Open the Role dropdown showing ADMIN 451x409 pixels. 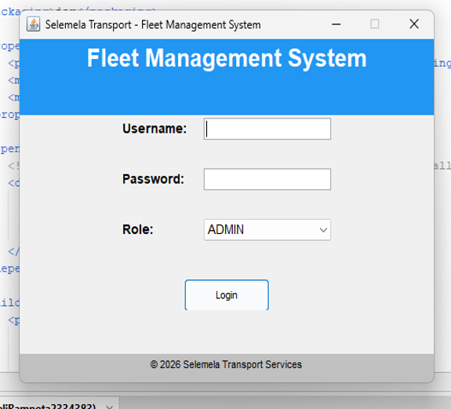(267, 230)
